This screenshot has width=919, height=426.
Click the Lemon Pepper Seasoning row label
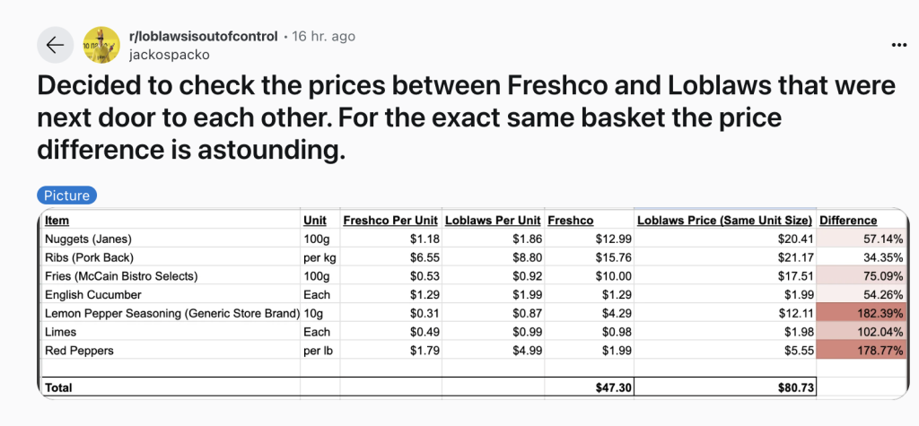pyautogui.click(x=171, y=314)
